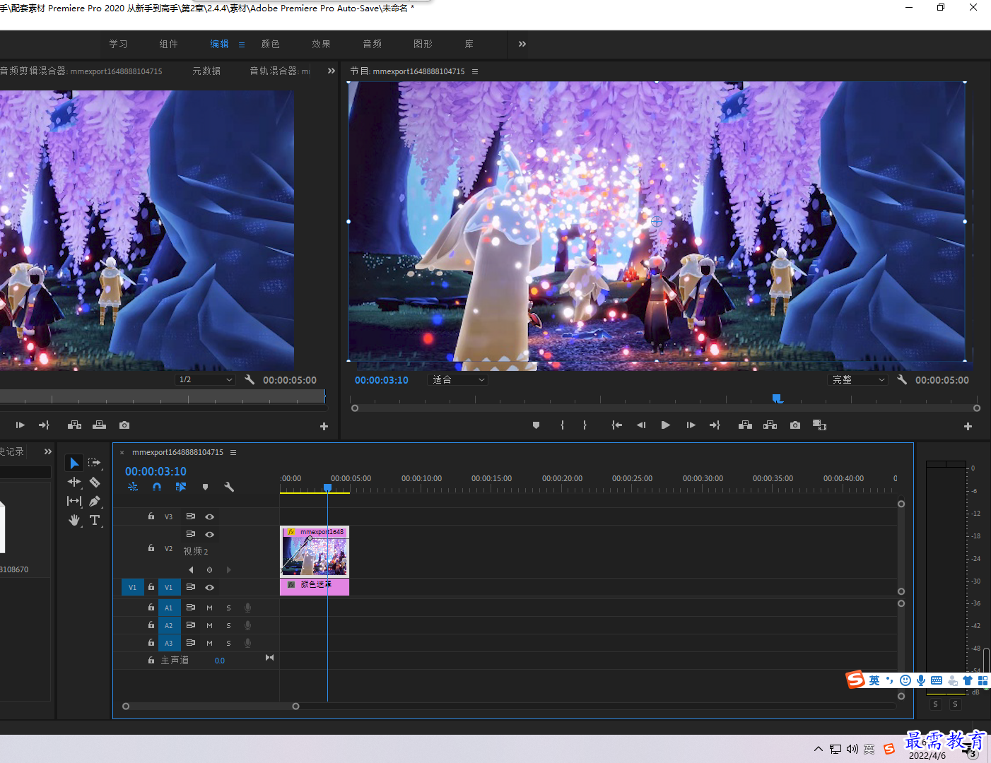Click the mmexport1648 clip on V2
Screen dimensions: 991x763
click(315, 552)
